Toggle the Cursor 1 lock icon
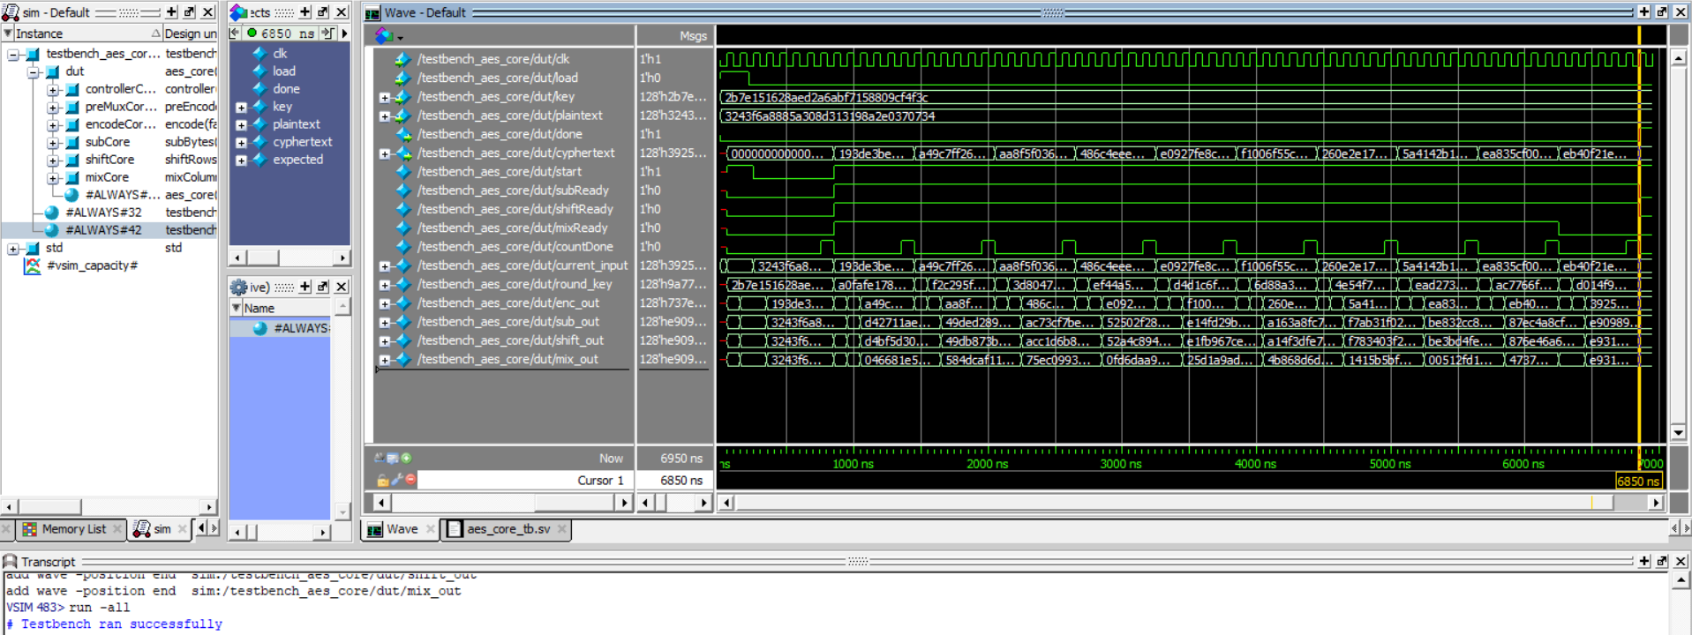This screenshot has width=1692, height=635. (382, 480)
